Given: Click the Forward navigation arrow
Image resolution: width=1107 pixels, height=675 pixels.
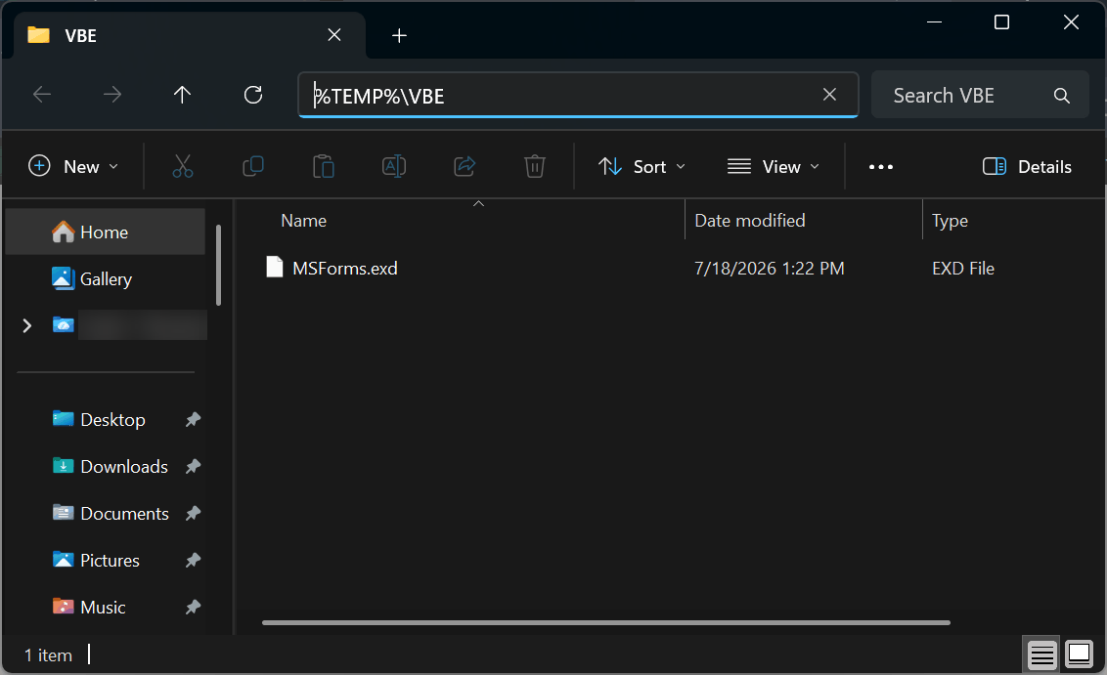Looking at the screenshot, I should click(x=112, y=95).
